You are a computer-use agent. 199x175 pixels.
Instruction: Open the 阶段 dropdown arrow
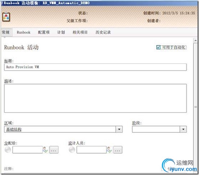click(x=183, y=129)
